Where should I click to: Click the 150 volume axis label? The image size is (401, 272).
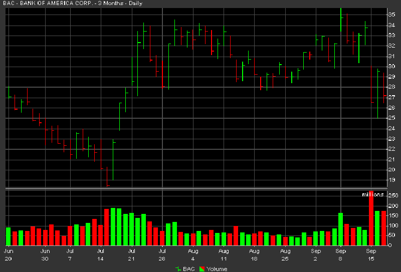point(393,216)
